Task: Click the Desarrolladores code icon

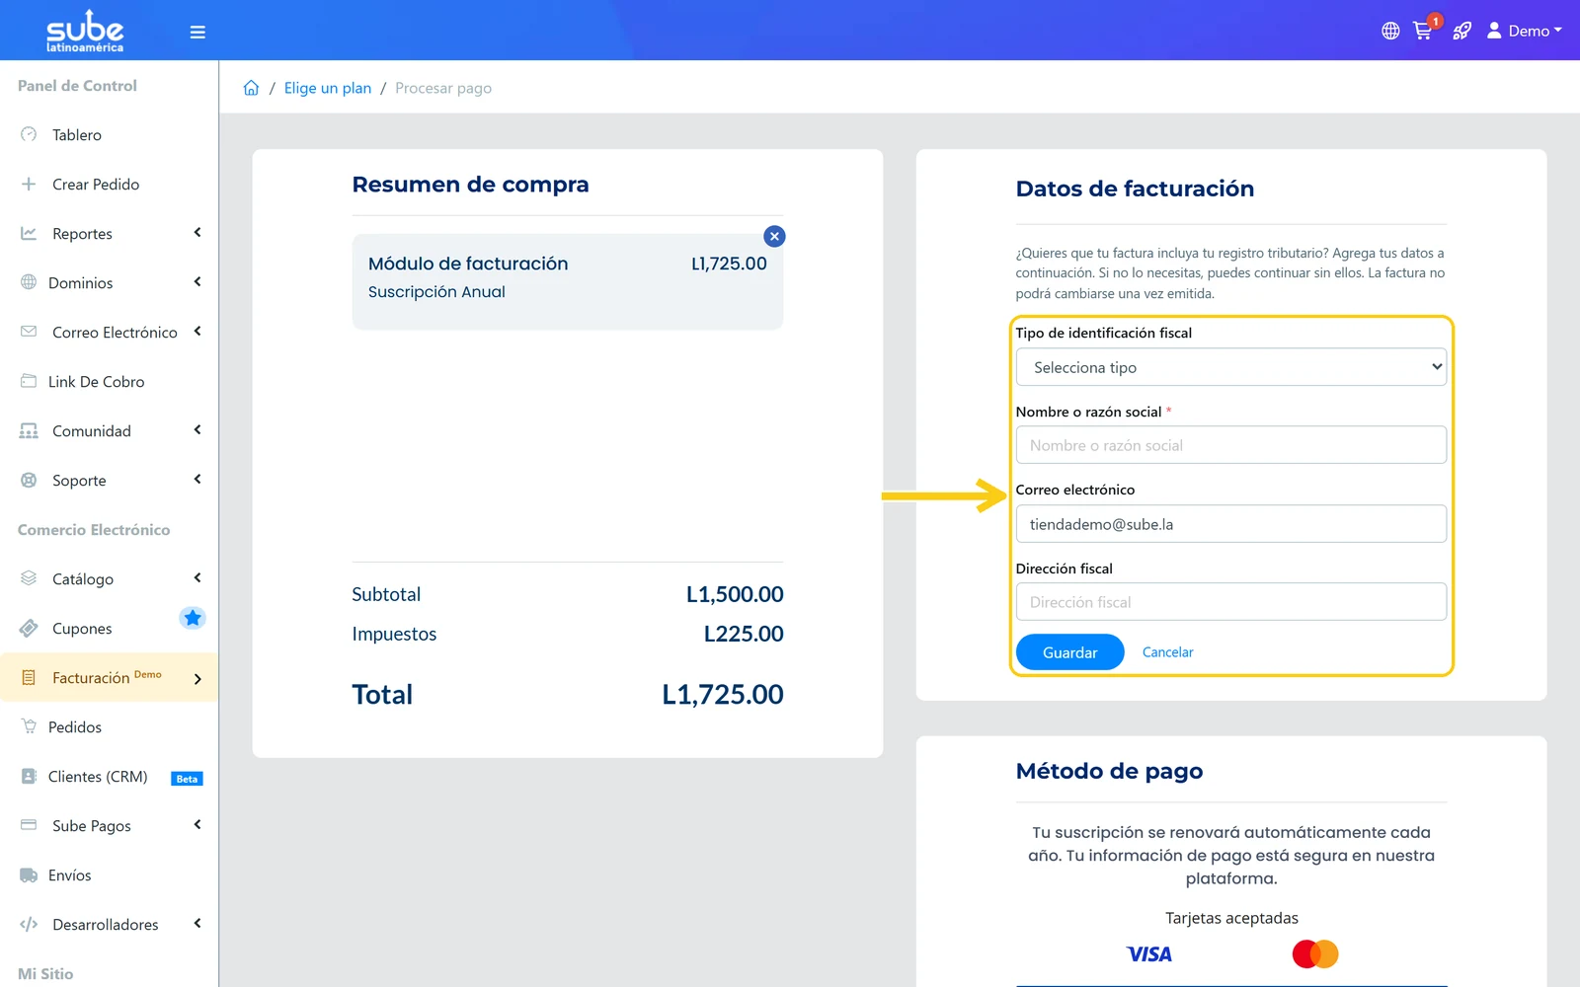Action: tap(29, 924)
